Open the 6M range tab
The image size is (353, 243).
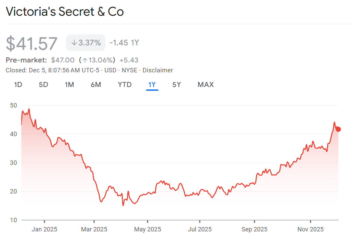96,85
